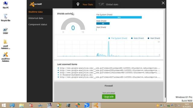
Task: Select the This PC desktop icon
Action: [6, 5]
